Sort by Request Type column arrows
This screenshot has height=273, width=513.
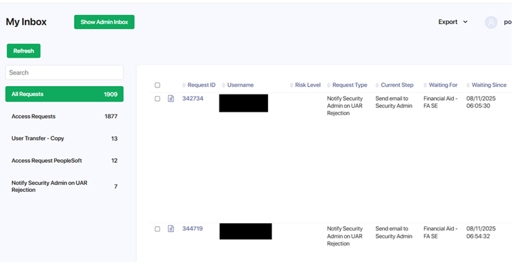pyautogui.click(x=328, y=85)
